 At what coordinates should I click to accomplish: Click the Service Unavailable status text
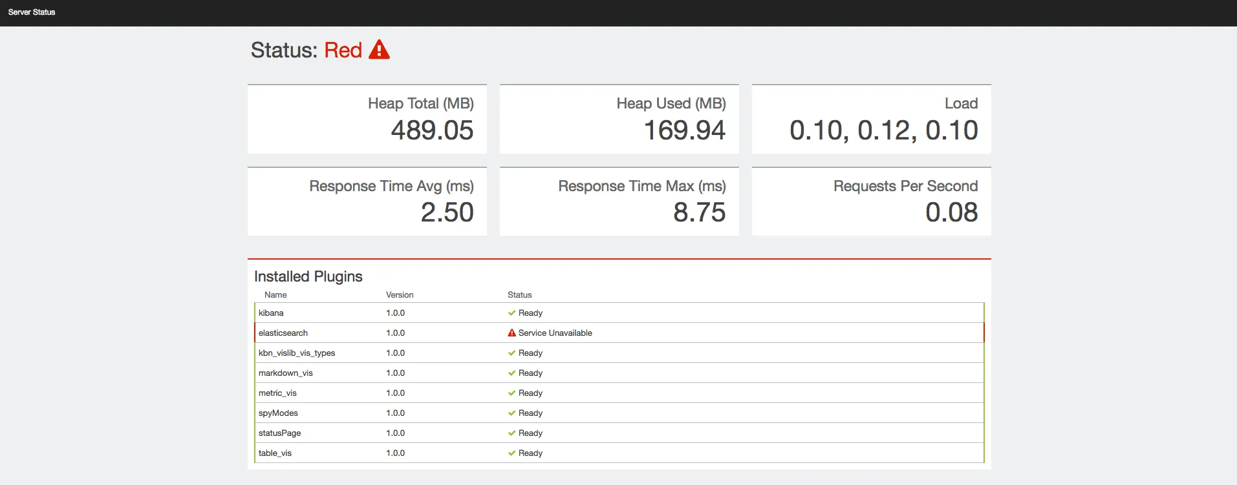coord(555,333)
